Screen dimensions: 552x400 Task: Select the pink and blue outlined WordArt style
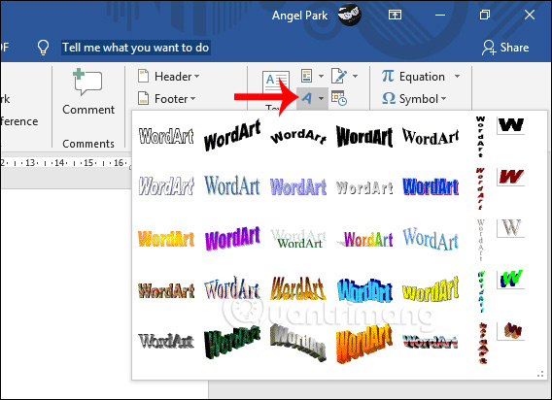232,288
